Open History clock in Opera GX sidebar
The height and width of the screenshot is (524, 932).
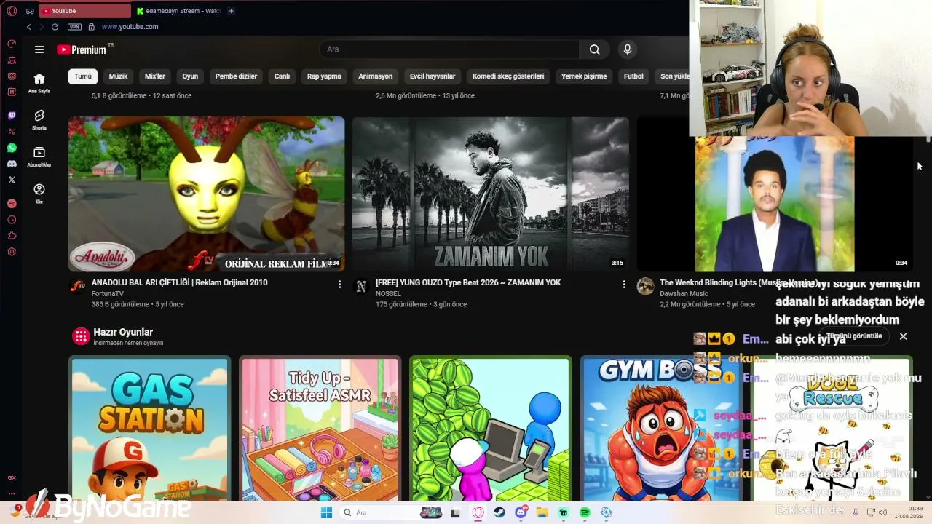tap(12, 220)
